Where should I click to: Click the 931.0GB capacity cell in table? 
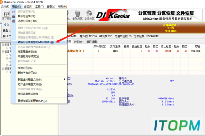pyautogui.click(x=196, y=51)
